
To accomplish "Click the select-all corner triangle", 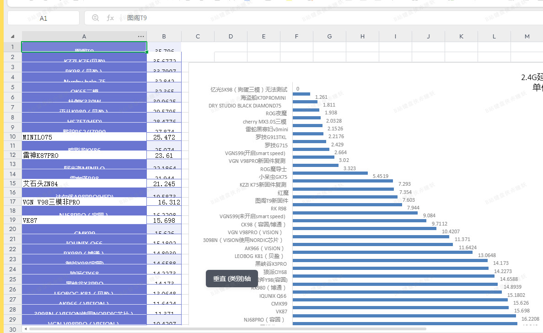I will (12, 36).
